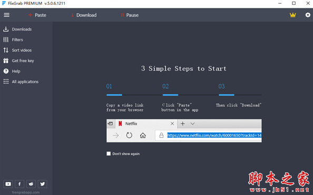Open Help in the sidebar
The image size is (313, 195).
click(12, 71)
